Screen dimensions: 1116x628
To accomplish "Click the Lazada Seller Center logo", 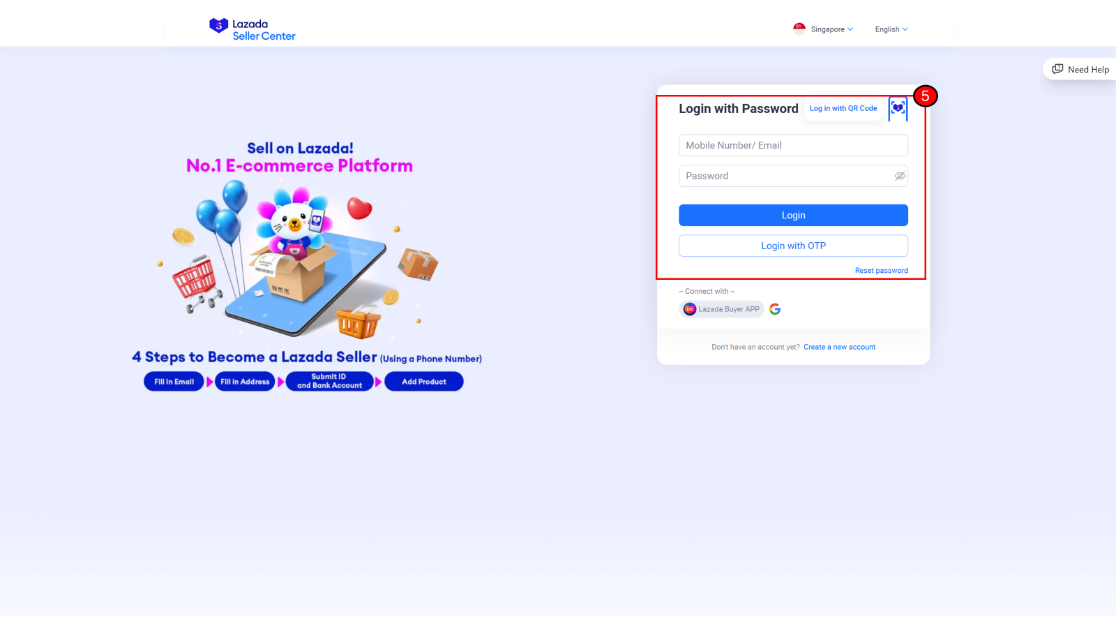I will (x=252, y=29).
